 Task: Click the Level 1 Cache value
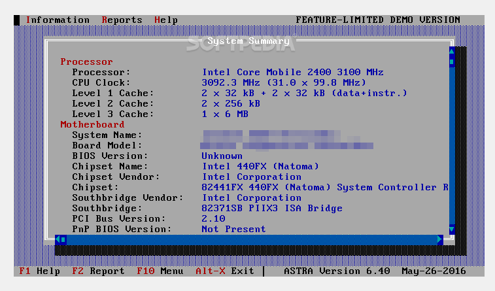coord(304,93)
